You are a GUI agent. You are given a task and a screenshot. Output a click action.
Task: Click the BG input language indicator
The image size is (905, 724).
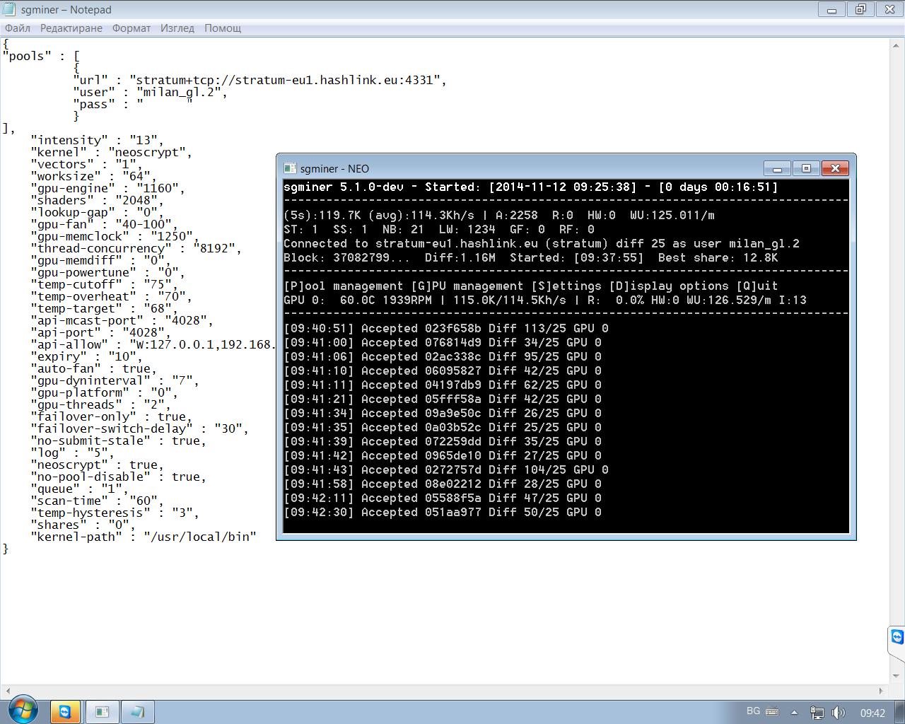click(x=753, y=711)
